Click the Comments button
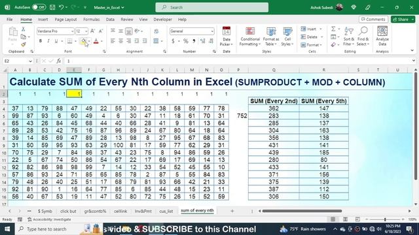419x235 pixels. [373, 20]
